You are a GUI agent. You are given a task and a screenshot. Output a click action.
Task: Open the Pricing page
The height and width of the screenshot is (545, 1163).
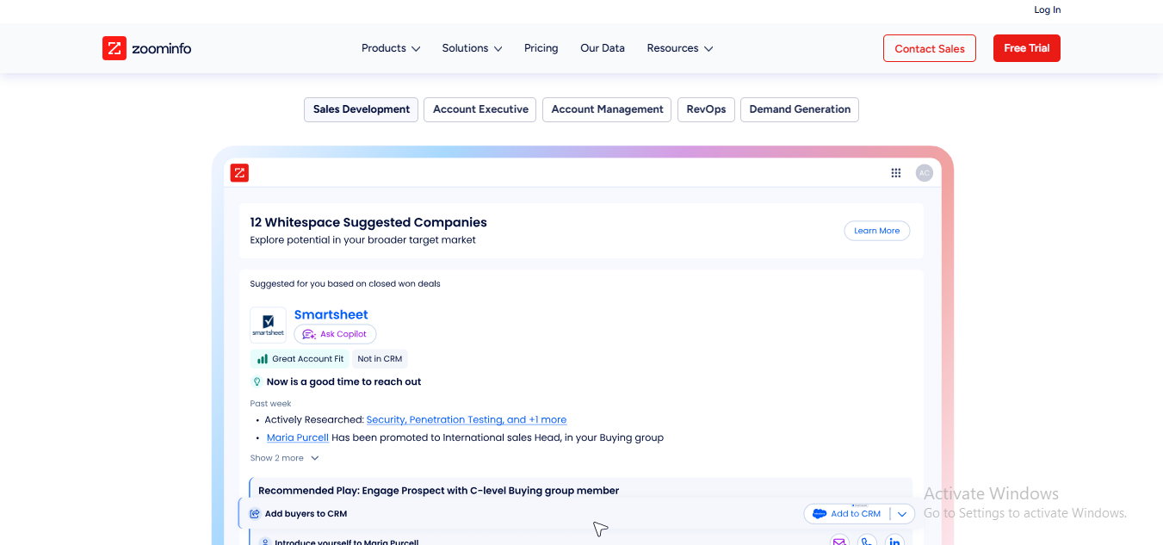[541, 48]
